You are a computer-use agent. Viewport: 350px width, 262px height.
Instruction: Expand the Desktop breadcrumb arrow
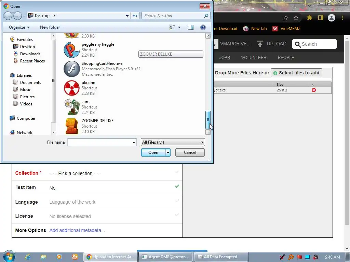coord(54,16)
